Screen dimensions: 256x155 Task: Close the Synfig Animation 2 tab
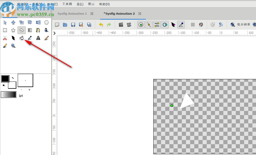point(140,14)
